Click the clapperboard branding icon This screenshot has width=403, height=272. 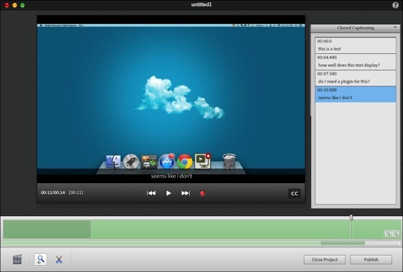17,259
